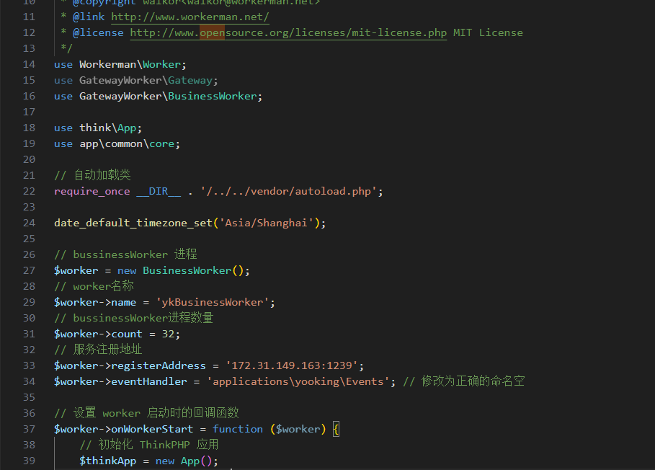This screenshot has width=655, height=470.
Task: Click the require_once keyword
Action: pos(92,191)
